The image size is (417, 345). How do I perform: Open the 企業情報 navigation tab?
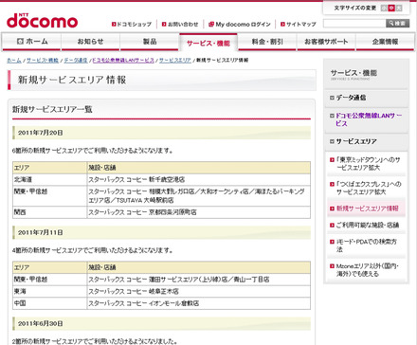click(x=385, y=42)
